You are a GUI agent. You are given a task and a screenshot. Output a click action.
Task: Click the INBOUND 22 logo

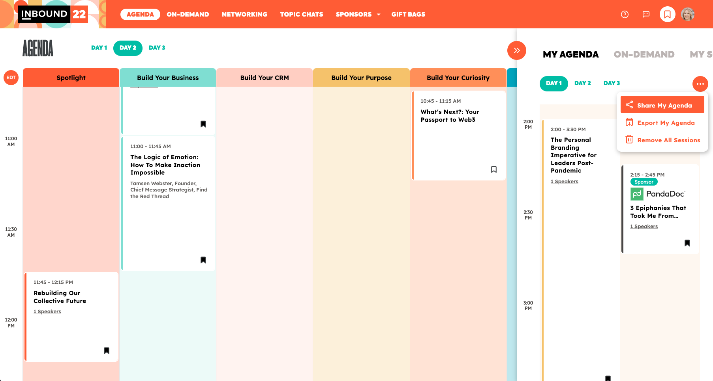point(53,14)
